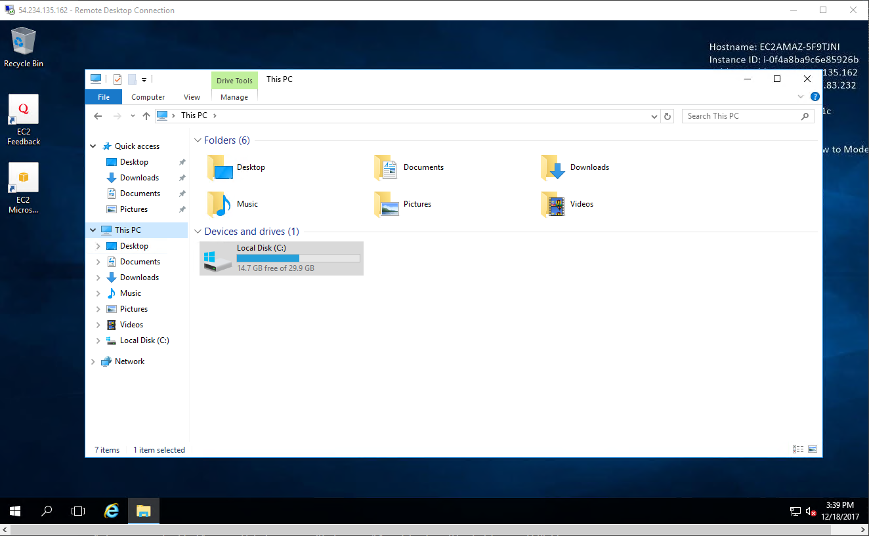This screenshot has height=536, width=869.
Task: Collapse the Devices and drives section
Action: click(198, 232)
